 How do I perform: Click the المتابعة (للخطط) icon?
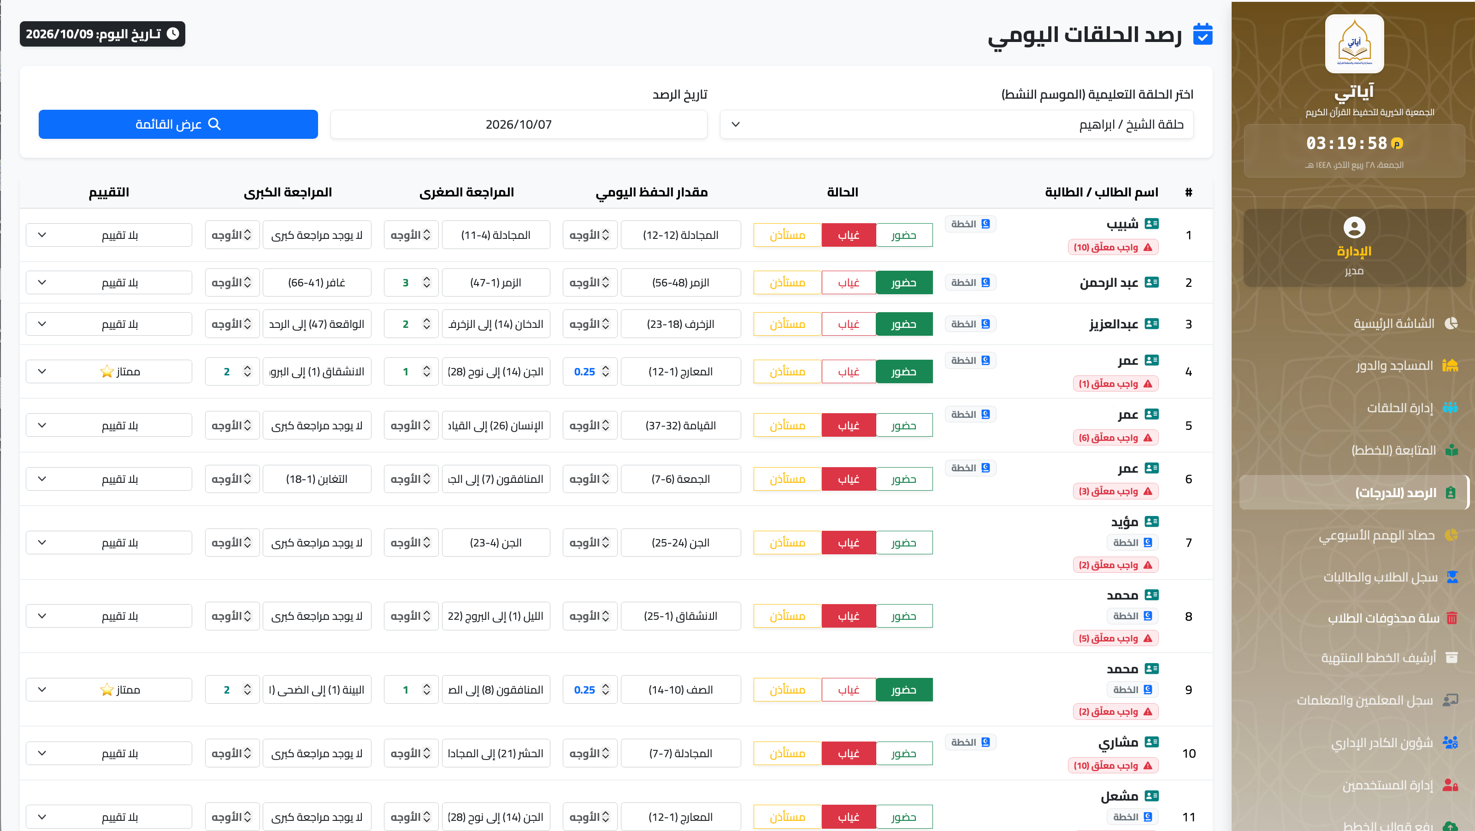1451,450
